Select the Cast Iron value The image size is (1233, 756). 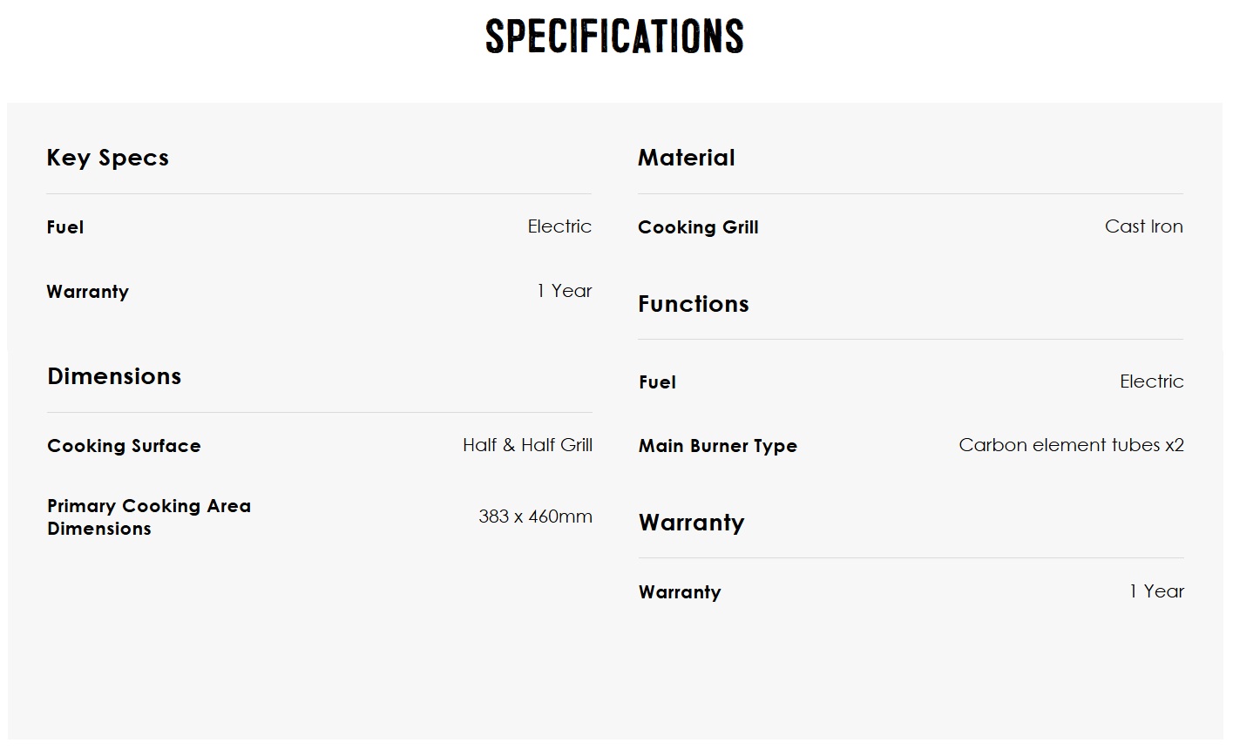pos(1144,226)
